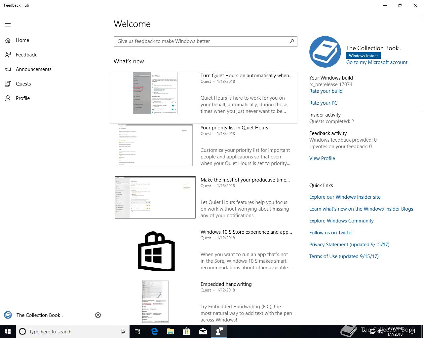The height and width of the screenshot is (338, 423).
Task: Click the Profile person icon
Action: [x=8, y=98]
